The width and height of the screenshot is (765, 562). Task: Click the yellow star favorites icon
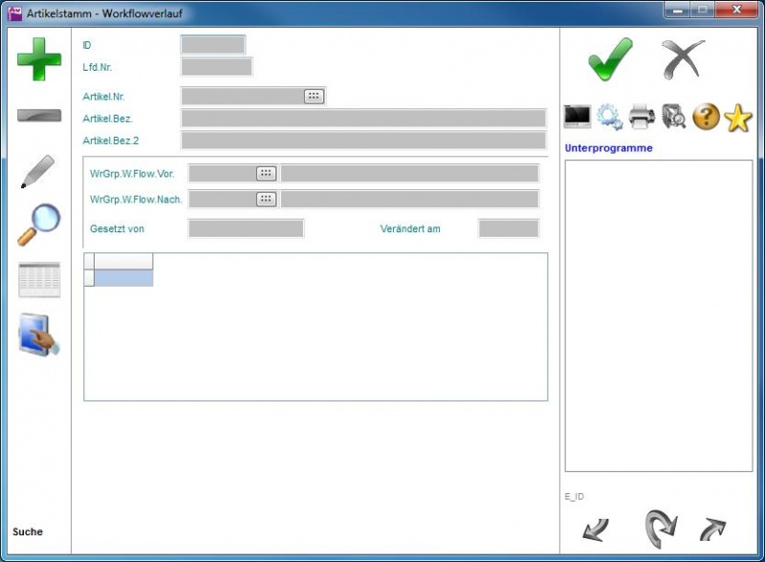click(738, 118)
